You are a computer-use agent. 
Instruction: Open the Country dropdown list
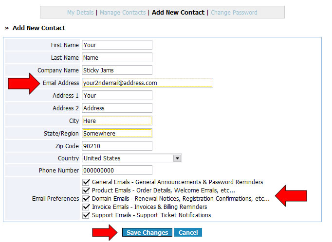[131, 158]
